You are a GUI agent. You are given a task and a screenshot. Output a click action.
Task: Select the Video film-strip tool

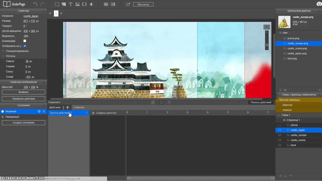pos(84,4)
